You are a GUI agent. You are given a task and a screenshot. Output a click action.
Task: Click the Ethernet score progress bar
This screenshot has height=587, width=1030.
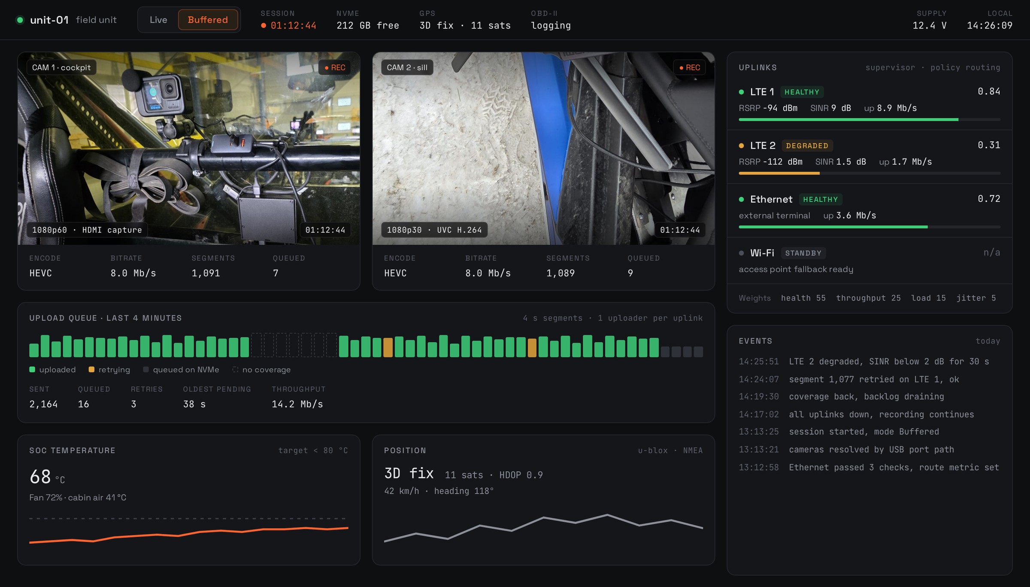point(869,227)
